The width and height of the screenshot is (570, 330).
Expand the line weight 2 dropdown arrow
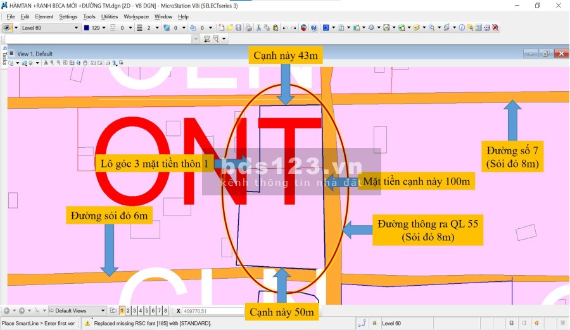157,28
